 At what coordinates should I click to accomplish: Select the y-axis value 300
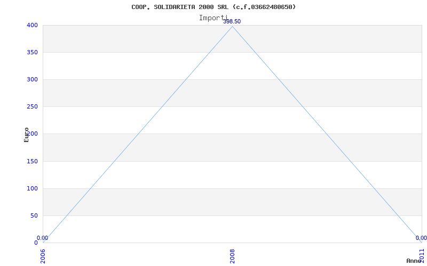(32, 79)
